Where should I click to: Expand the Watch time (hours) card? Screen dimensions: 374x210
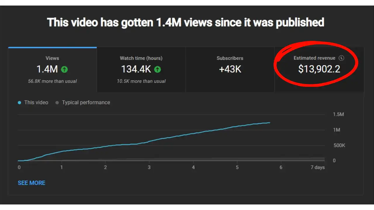point(141,69)
